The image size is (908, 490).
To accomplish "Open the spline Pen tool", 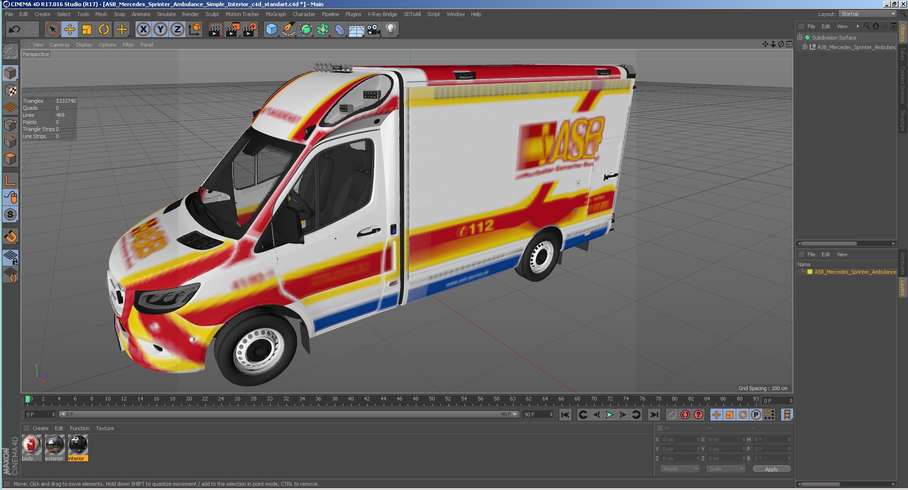I will [288, 30].
